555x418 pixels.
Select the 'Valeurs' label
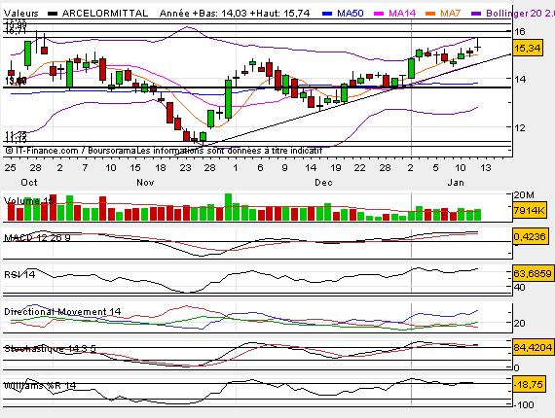20,14
